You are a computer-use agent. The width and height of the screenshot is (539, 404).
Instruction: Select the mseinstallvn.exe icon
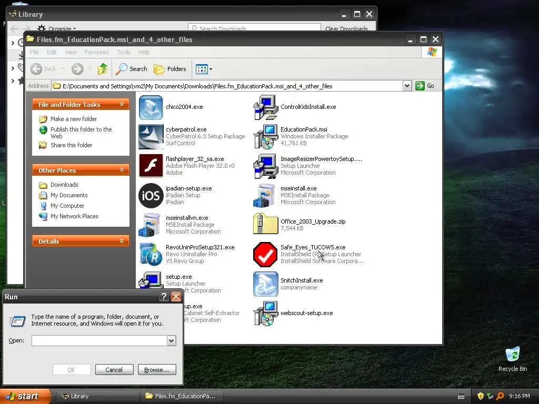pyautogui.click(x=151, y=225)
